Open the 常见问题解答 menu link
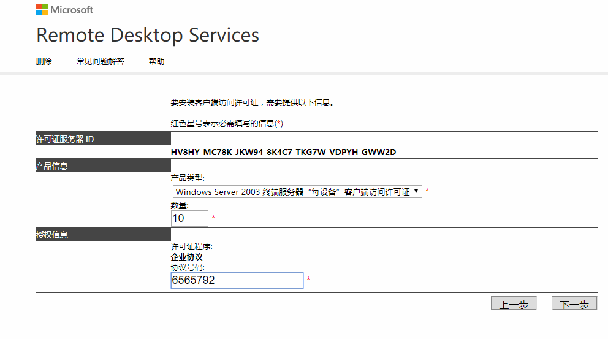Viewport: 608px width, 339px height. tap(100, 61)
